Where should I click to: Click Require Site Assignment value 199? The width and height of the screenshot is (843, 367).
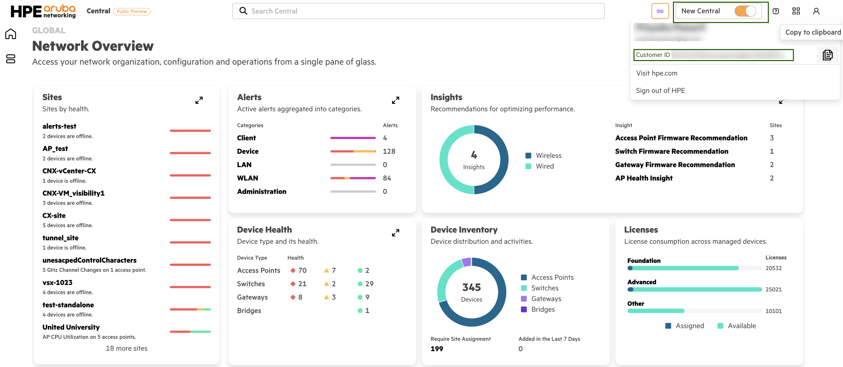[437, 349]
